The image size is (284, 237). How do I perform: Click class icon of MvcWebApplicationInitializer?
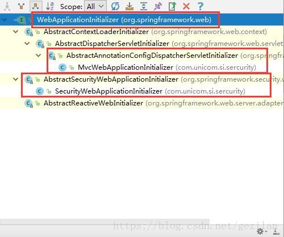[62, 67]
